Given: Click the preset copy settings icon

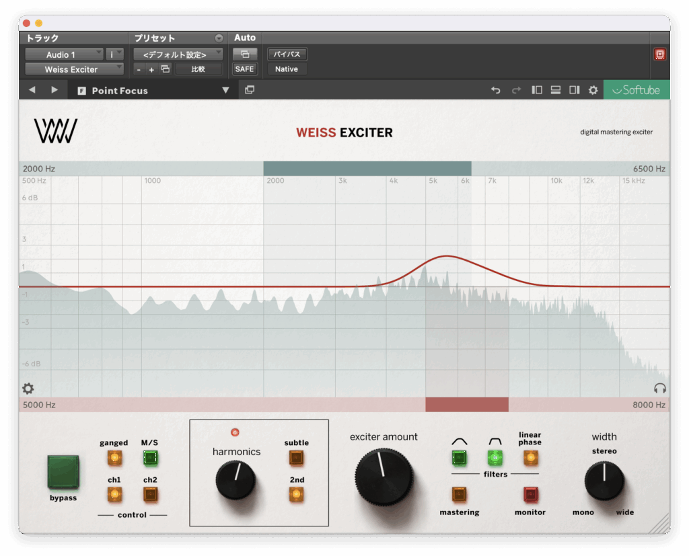Looking at the screenshot, I should coord(166,69).
